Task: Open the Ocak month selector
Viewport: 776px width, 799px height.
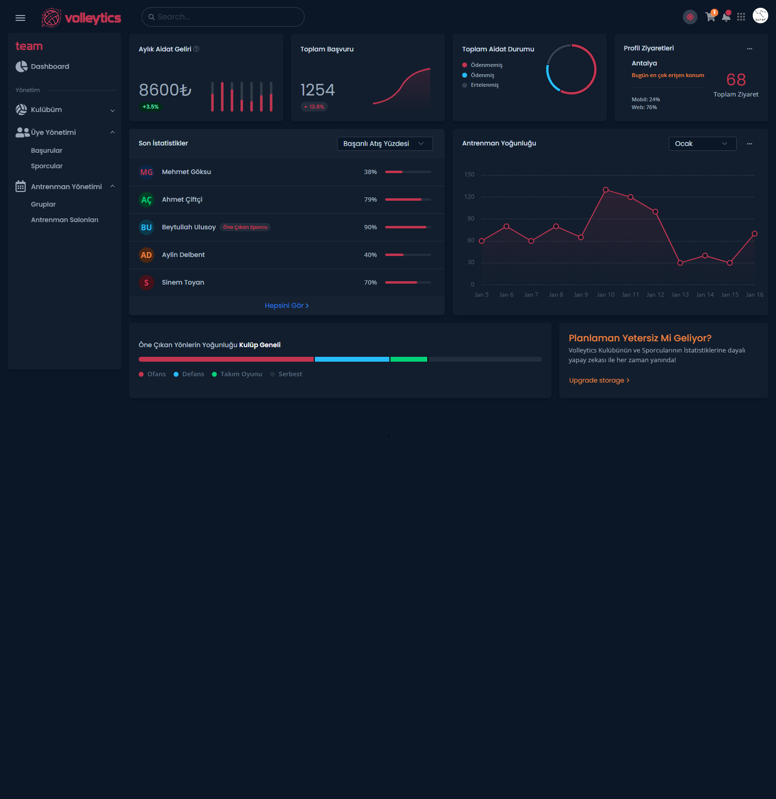Action: pyautogui.click(x=702, y=144)
